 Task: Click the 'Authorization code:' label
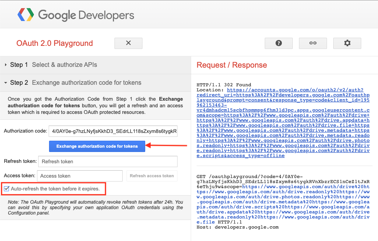(26, 131)
